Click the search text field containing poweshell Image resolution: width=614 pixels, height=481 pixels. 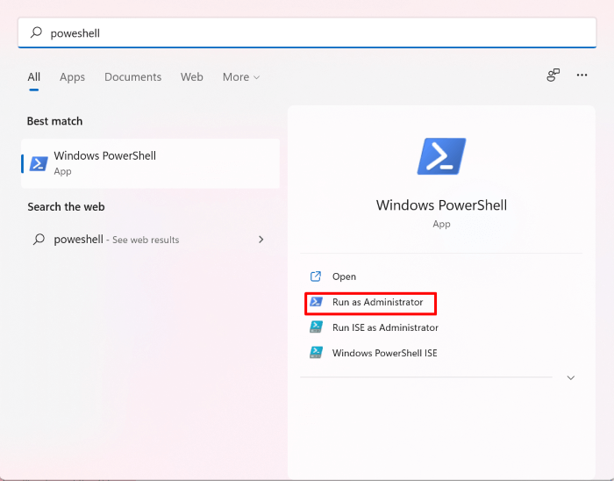point(307,32)
